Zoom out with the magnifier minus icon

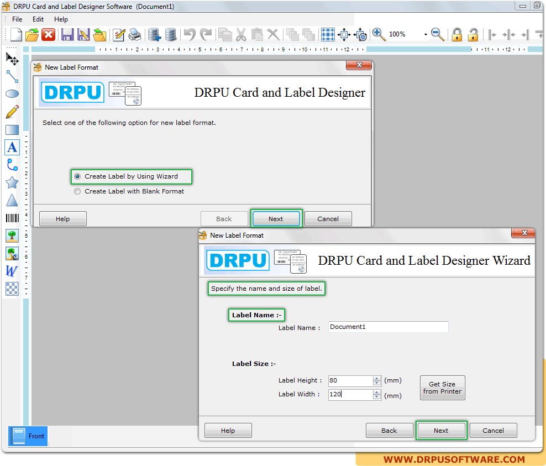437,34
